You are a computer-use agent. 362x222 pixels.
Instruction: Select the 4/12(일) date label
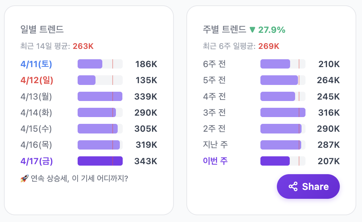[x=36, y=80]
